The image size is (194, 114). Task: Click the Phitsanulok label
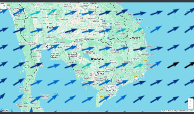tap(46, 10)
